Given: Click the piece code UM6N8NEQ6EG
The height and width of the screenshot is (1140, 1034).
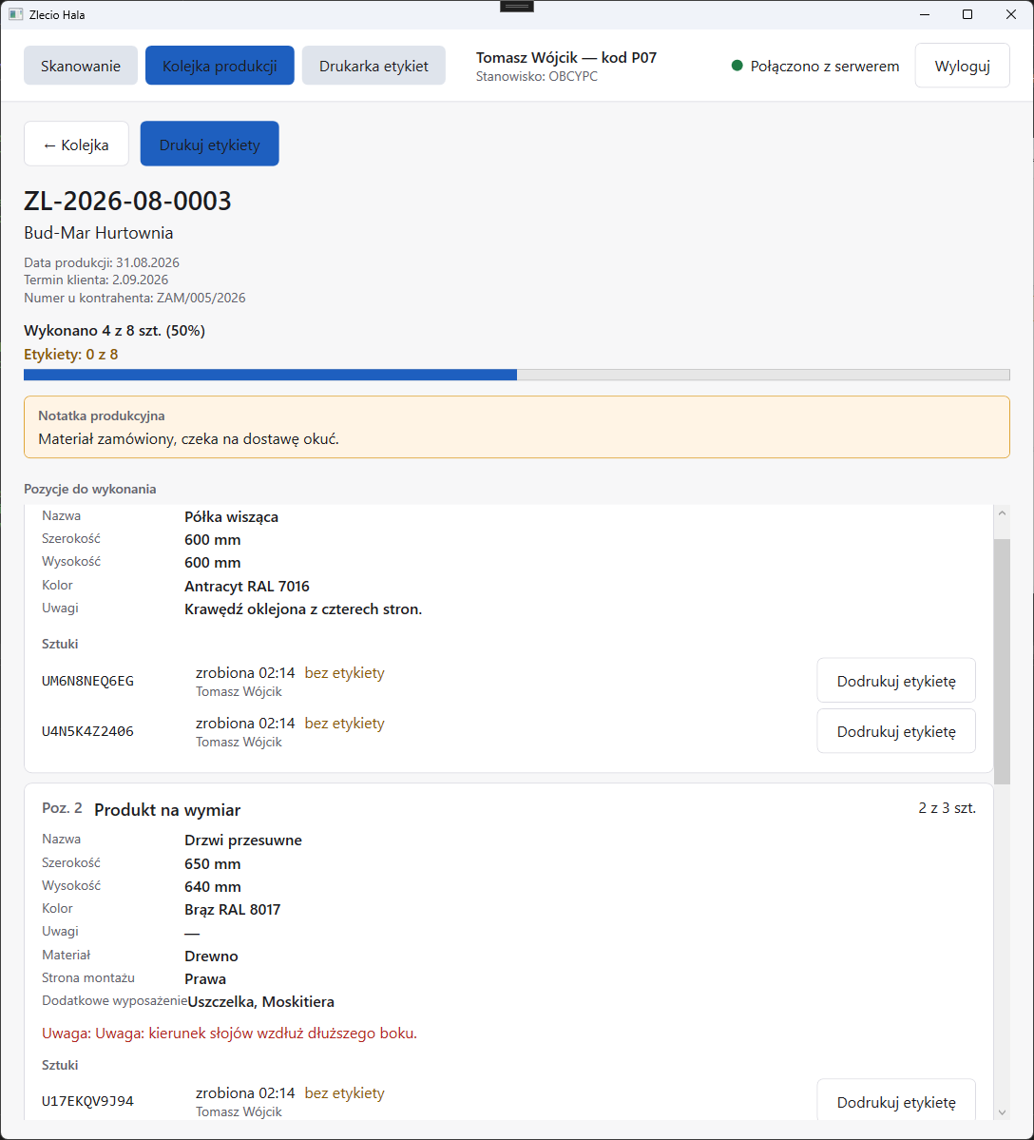Looking at the screenshot, I should tap(88, 681).
